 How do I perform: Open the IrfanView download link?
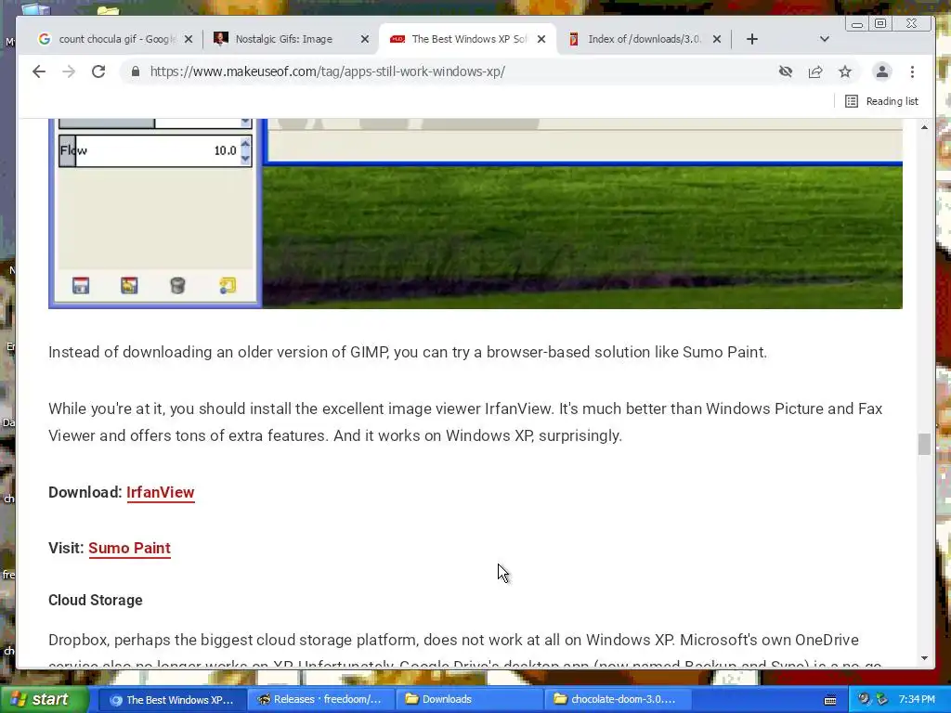pos(160,492)
